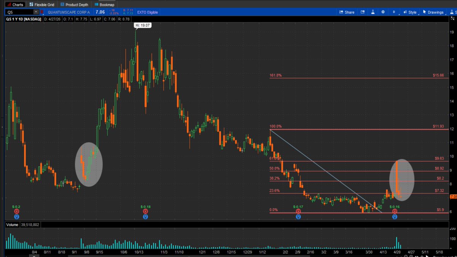Open the Drawings tool menu
Viewport: 457px width, 257px height.
click(433, 12)
